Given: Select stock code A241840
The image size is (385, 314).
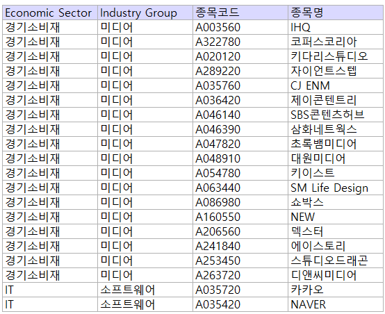Looking at the screenshot, I should point(240,246).
